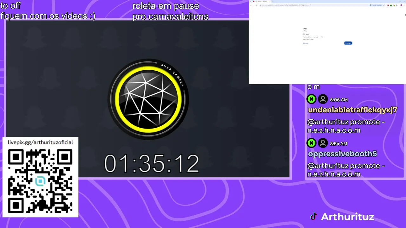
Task: Click user avatar next to 5:06 AM
Action: coord(323,99)
